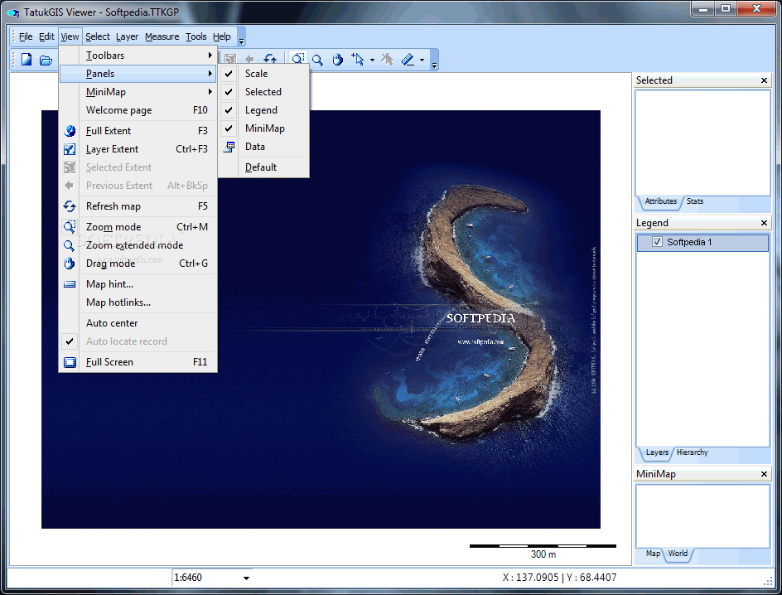Click Refresh map menu icon
The image size is (782, 595).
point(70,206)
